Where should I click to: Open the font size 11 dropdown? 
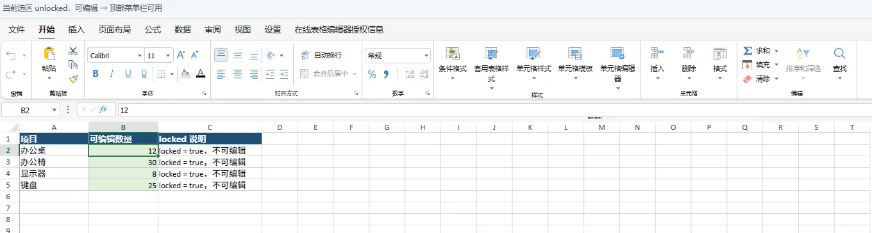click(168, 56)
